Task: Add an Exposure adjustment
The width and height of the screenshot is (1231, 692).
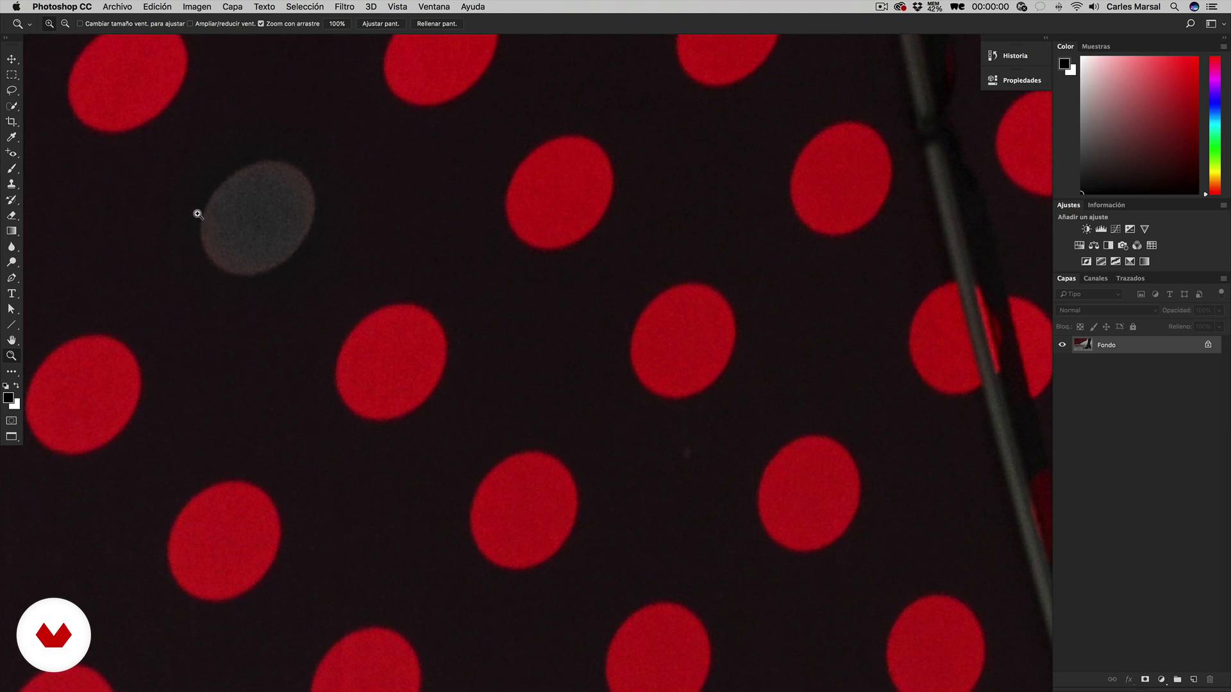Action: 1130,229
